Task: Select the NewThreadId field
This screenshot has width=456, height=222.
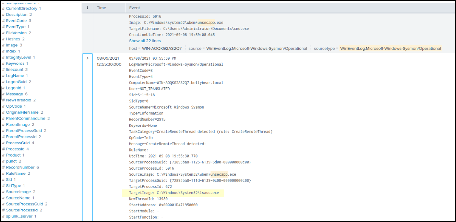Action: (x=19, y=100)
